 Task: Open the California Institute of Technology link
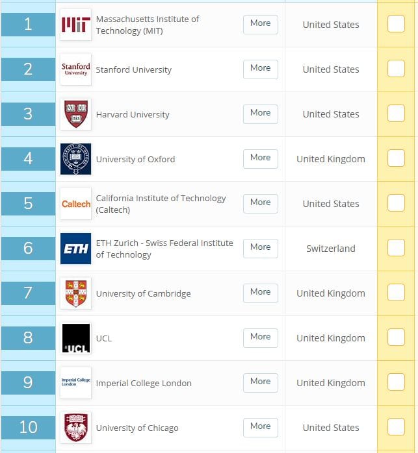coord(161,204)
